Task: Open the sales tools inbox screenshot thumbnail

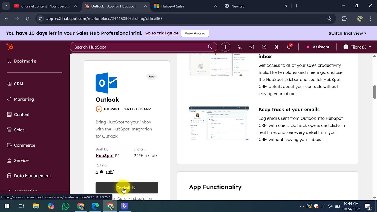Action: click(x=219, y=65)
